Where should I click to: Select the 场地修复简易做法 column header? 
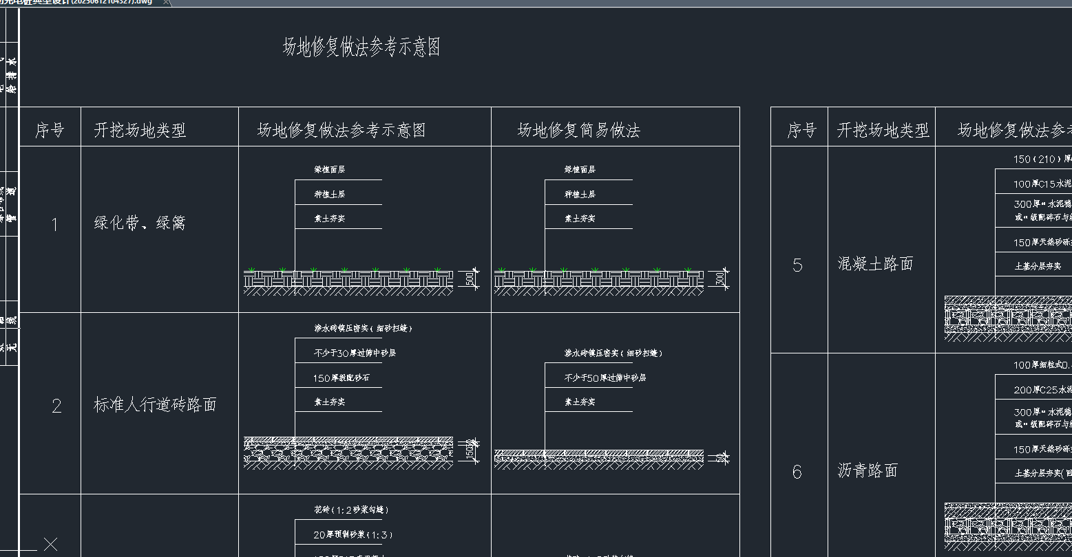578,130
